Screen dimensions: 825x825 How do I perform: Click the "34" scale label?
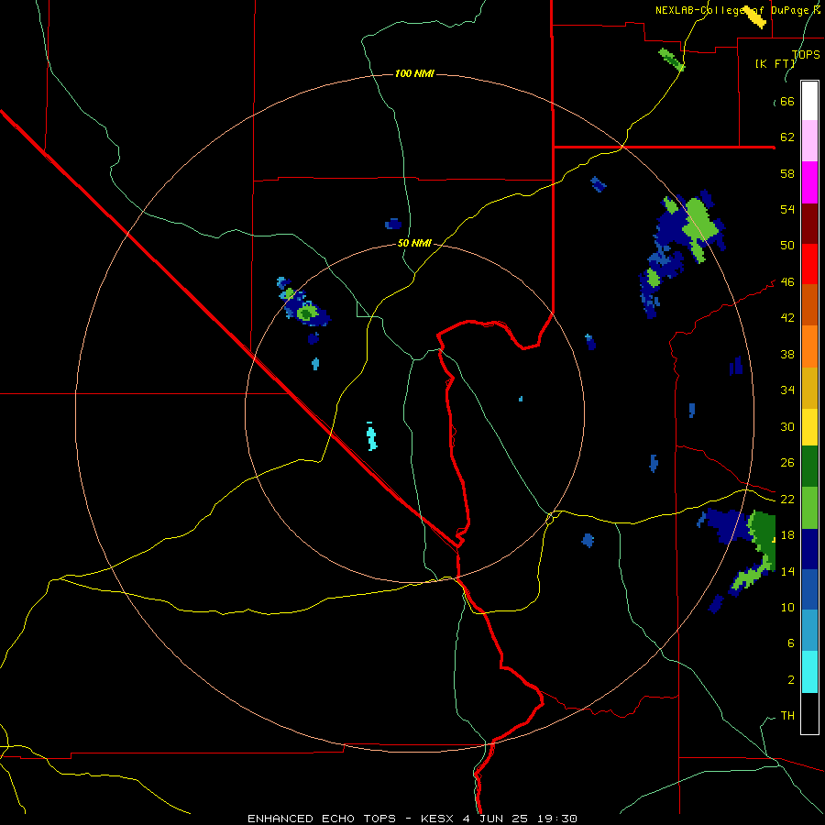point(787,390)
